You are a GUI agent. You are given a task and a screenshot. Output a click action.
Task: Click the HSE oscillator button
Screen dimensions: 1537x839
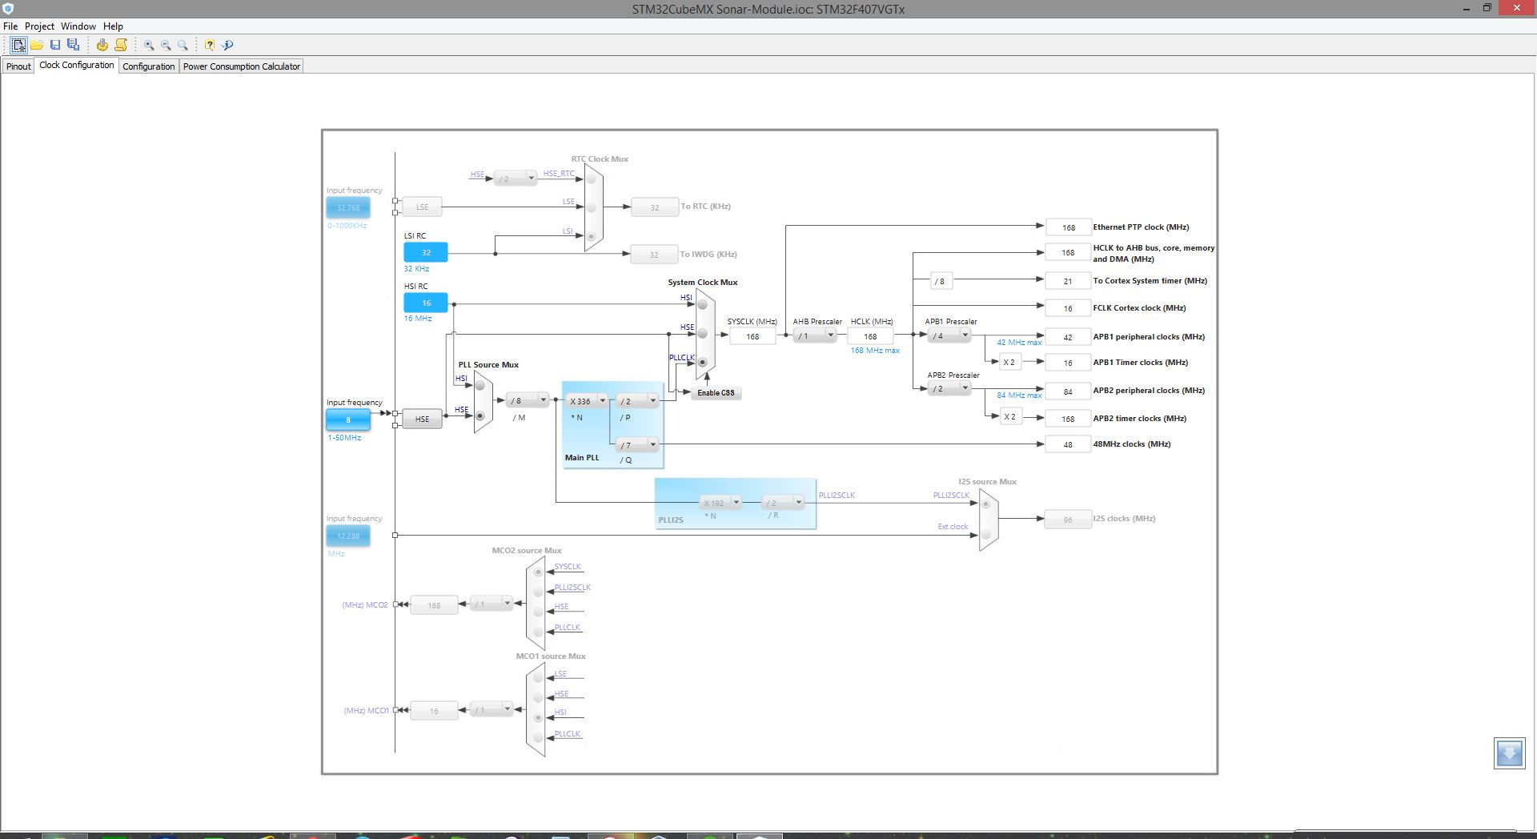[x=422, y=419]
